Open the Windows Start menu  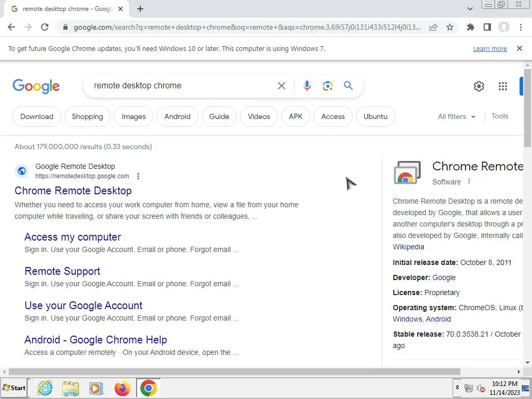[14, 388]
